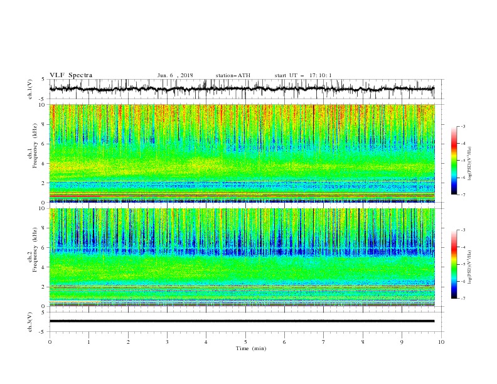
Task: Click the ch.1 PSD color scale bar
Action: coord(454,161)
